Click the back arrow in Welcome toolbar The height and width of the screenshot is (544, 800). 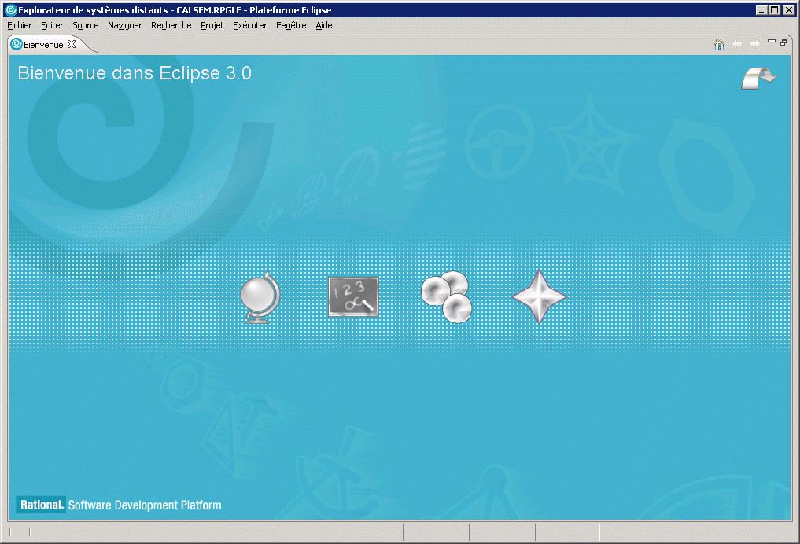[x=737, y=44]
